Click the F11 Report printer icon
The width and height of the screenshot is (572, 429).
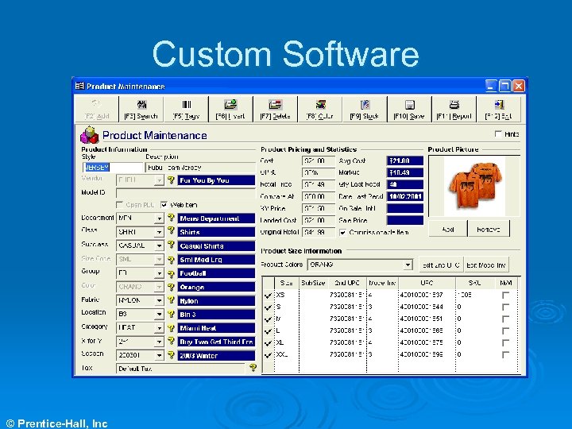tap(454, 105)
